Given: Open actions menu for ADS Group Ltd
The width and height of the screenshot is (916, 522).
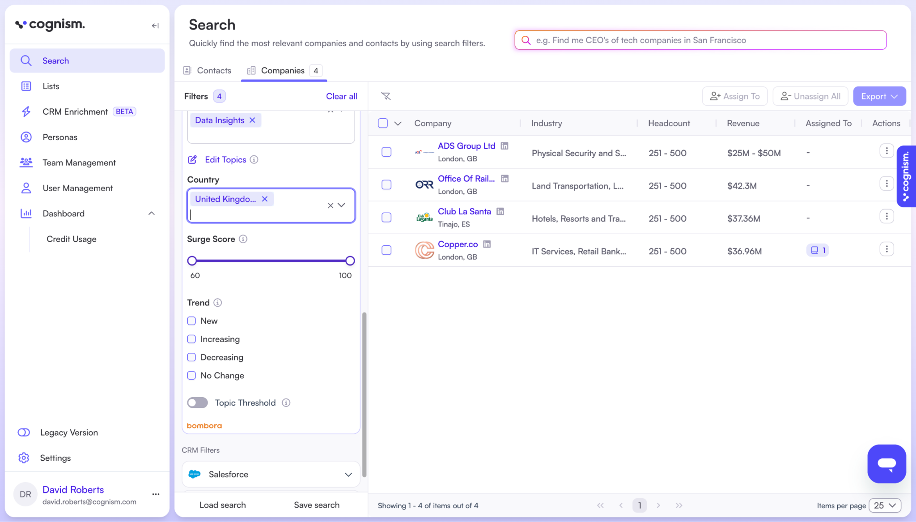Looking at the screenshot, I should (x=886, y=151).
